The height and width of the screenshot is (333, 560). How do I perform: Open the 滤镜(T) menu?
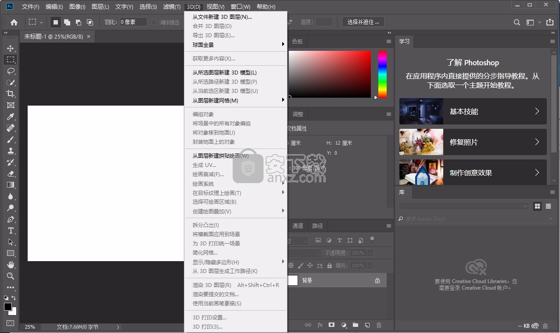click(172, 7)
